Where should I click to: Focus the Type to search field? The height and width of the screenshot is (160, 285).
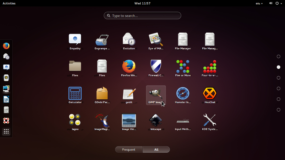pyautogui.click(x=142, y=15)
